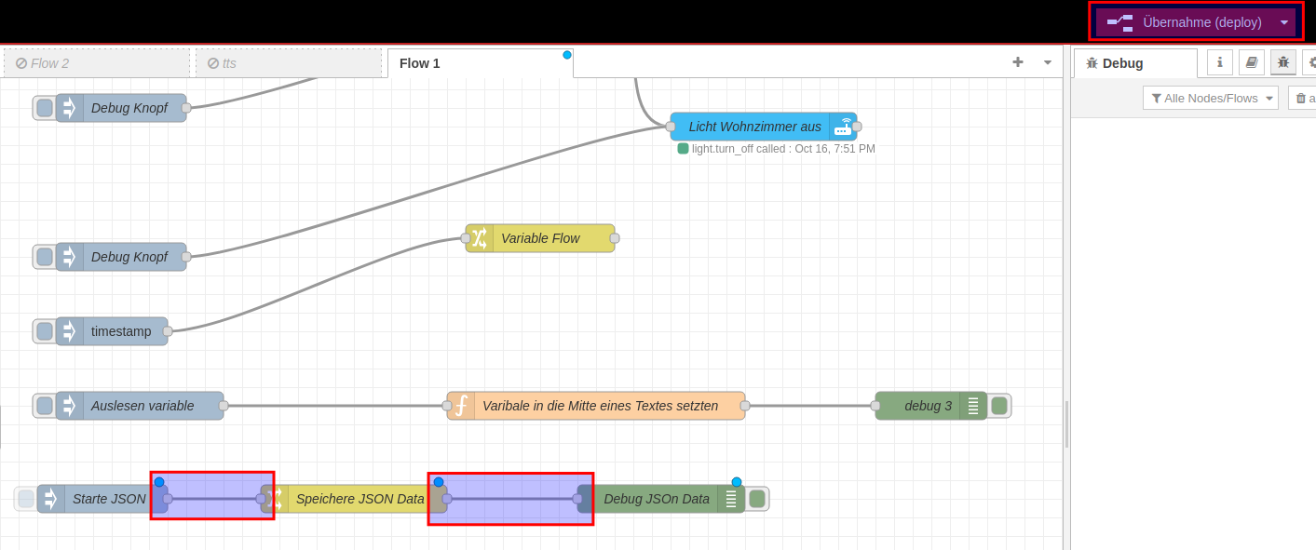This screenshot has width=1316, height=550.
Task: Open the information sidebar icon
Action: pos(1219,62)
